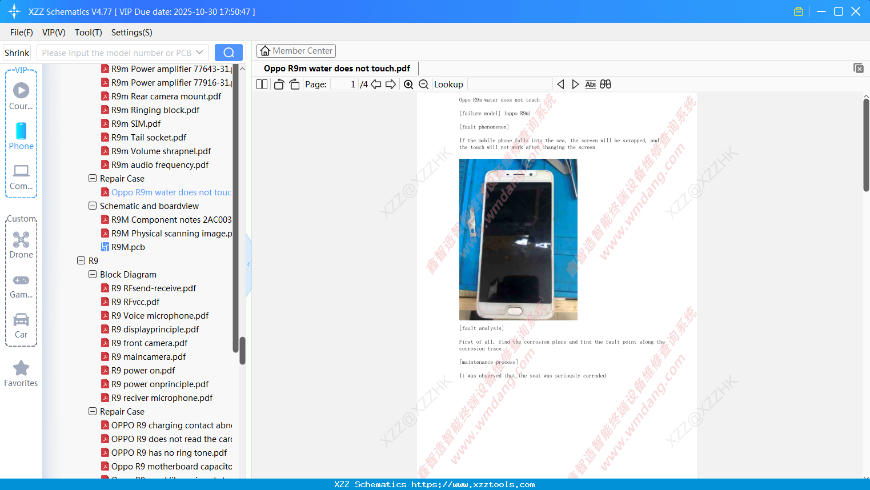870x490 pixels.
Task: Open R9m Rear camera mount.pdf
Action: (x=161, y=96)
